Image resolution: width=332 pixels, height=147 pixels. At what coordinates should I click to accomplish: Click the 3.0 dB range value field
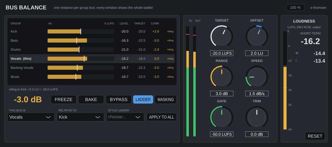pos(222,94)
